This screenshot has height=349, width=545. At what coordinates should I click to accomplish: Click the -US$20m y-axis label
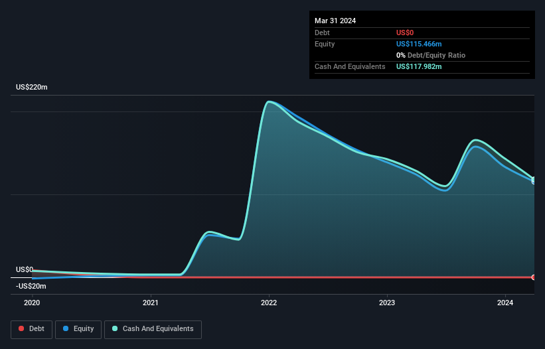pyautogui.click(x=31, y=286)
